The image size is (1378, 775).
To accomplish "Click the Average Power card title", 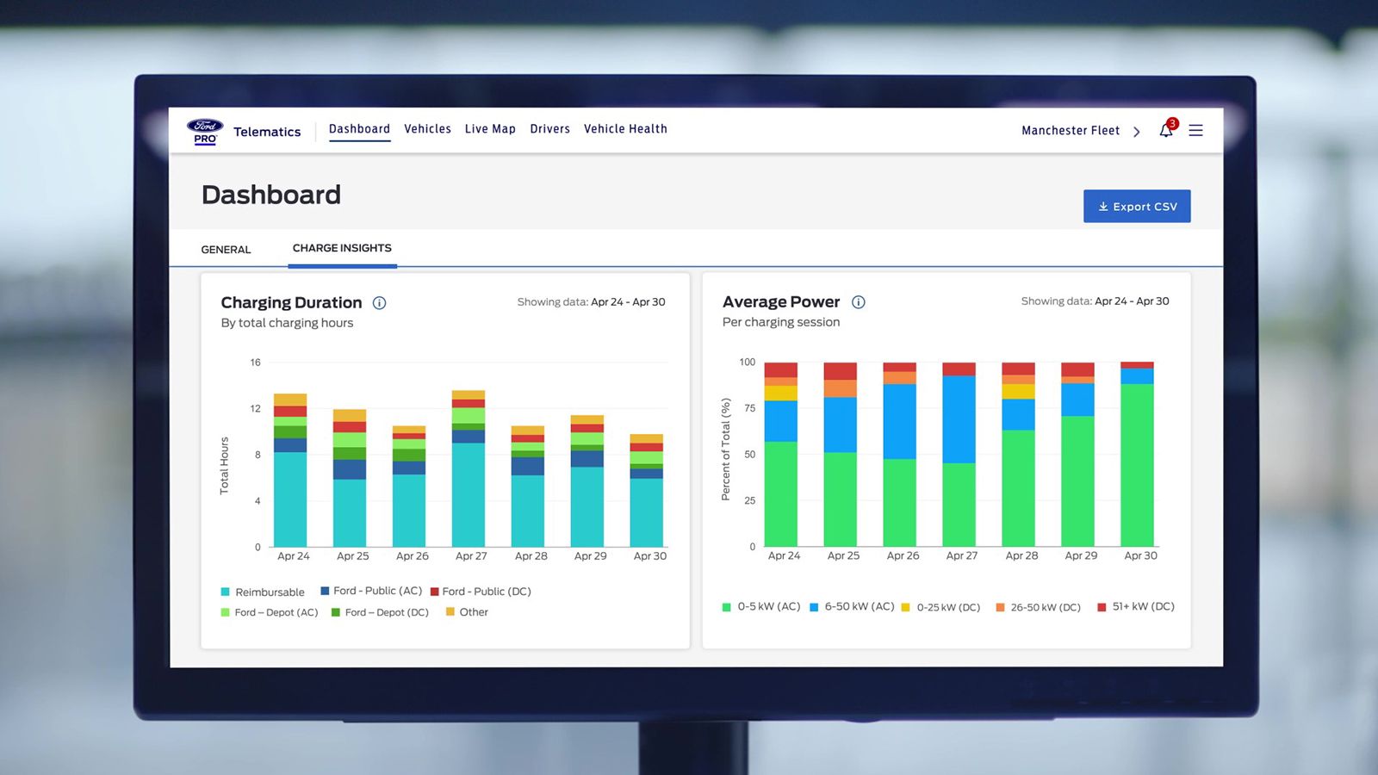I will [x=781, y=301].
